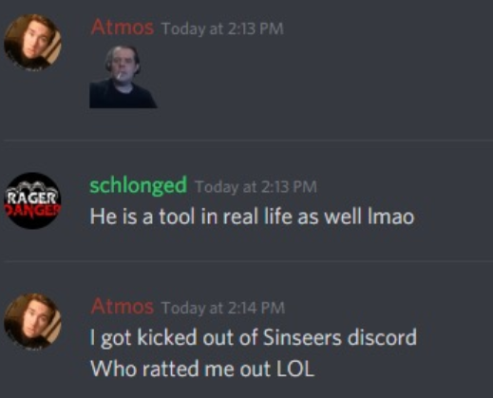The height and width of the screenshot is (398, 493).
Task: Click the 2:13 PM timestamp next to Atmos
Action: tap(222, 28)
